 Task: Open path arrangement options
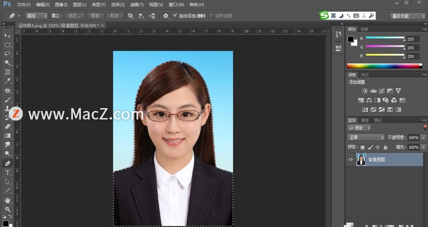pyautogui.click(x=152, y=16)
